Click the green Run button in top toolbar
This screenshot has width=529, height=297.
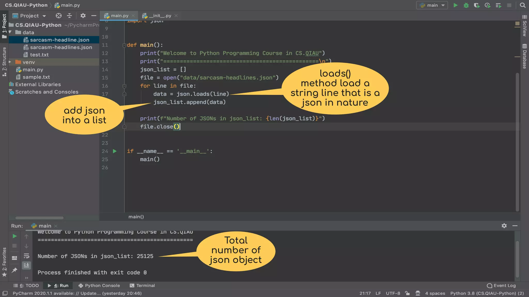pyautogui.click(x=456, y=5)
